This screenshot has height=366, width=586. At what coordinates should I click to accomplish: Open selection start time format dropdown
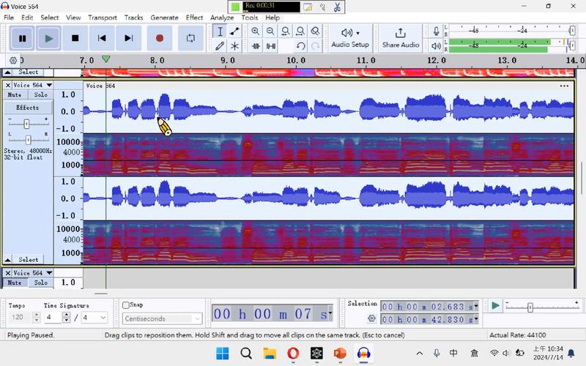pyautogui.click(x=476, y=306)
